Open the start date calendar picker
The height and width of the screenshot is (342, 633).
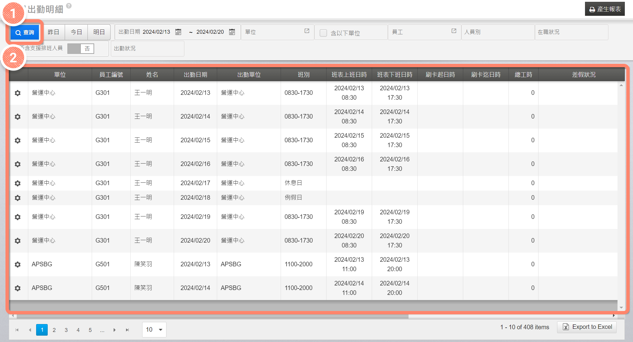pyautogui.click(x=178, y=32)
